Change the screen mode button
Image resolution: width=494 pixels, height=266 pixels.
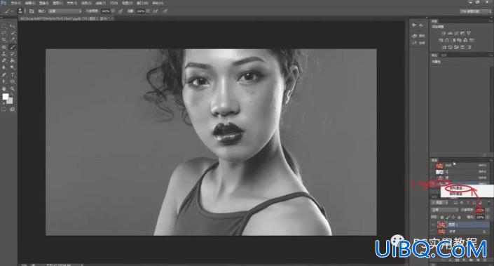point(12,109)
